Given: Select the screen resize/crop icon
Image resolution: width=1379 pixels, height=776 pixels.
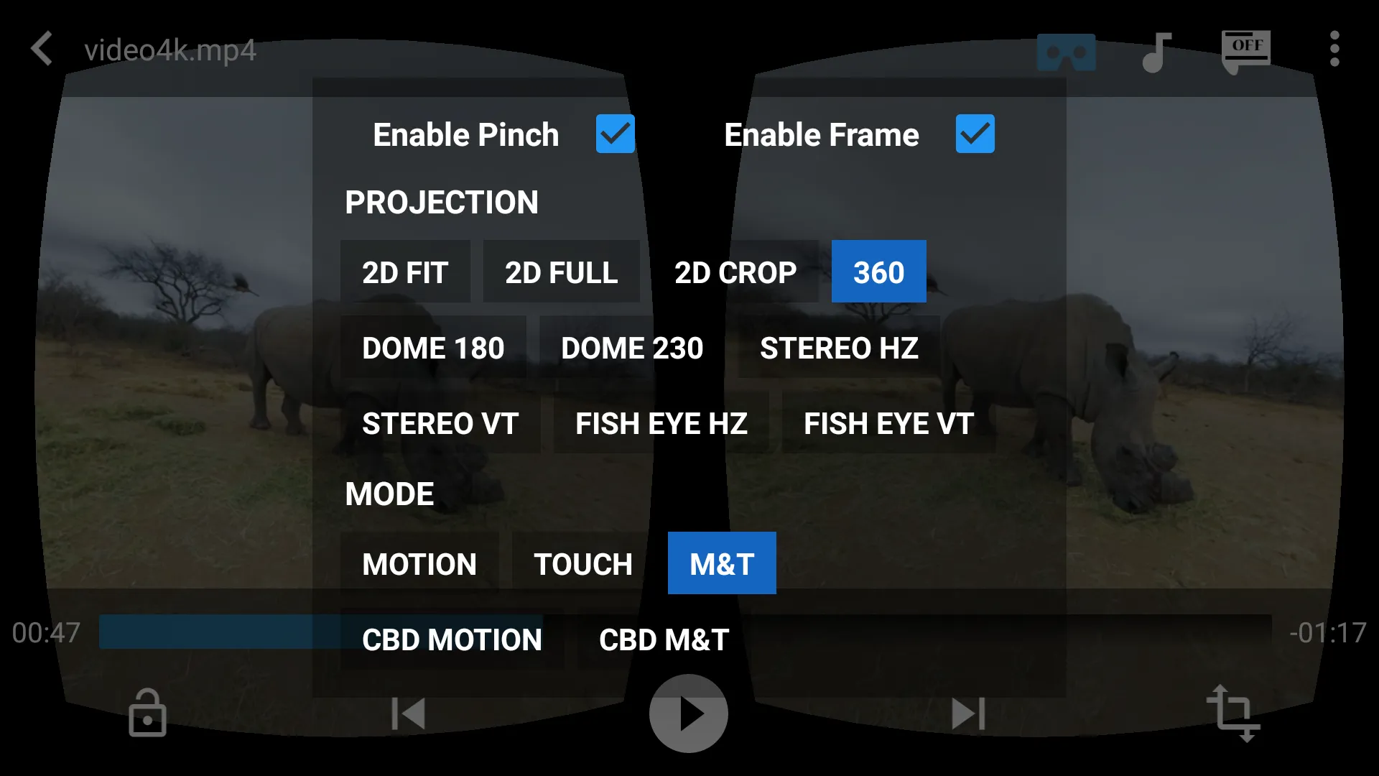Looking at the screenshot, I should click(x=1231, y=713).
